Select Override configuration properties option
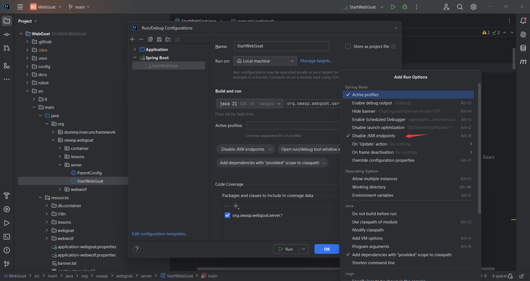The width and height of the screenshot is (530, 281). click(x=408, y=160)
